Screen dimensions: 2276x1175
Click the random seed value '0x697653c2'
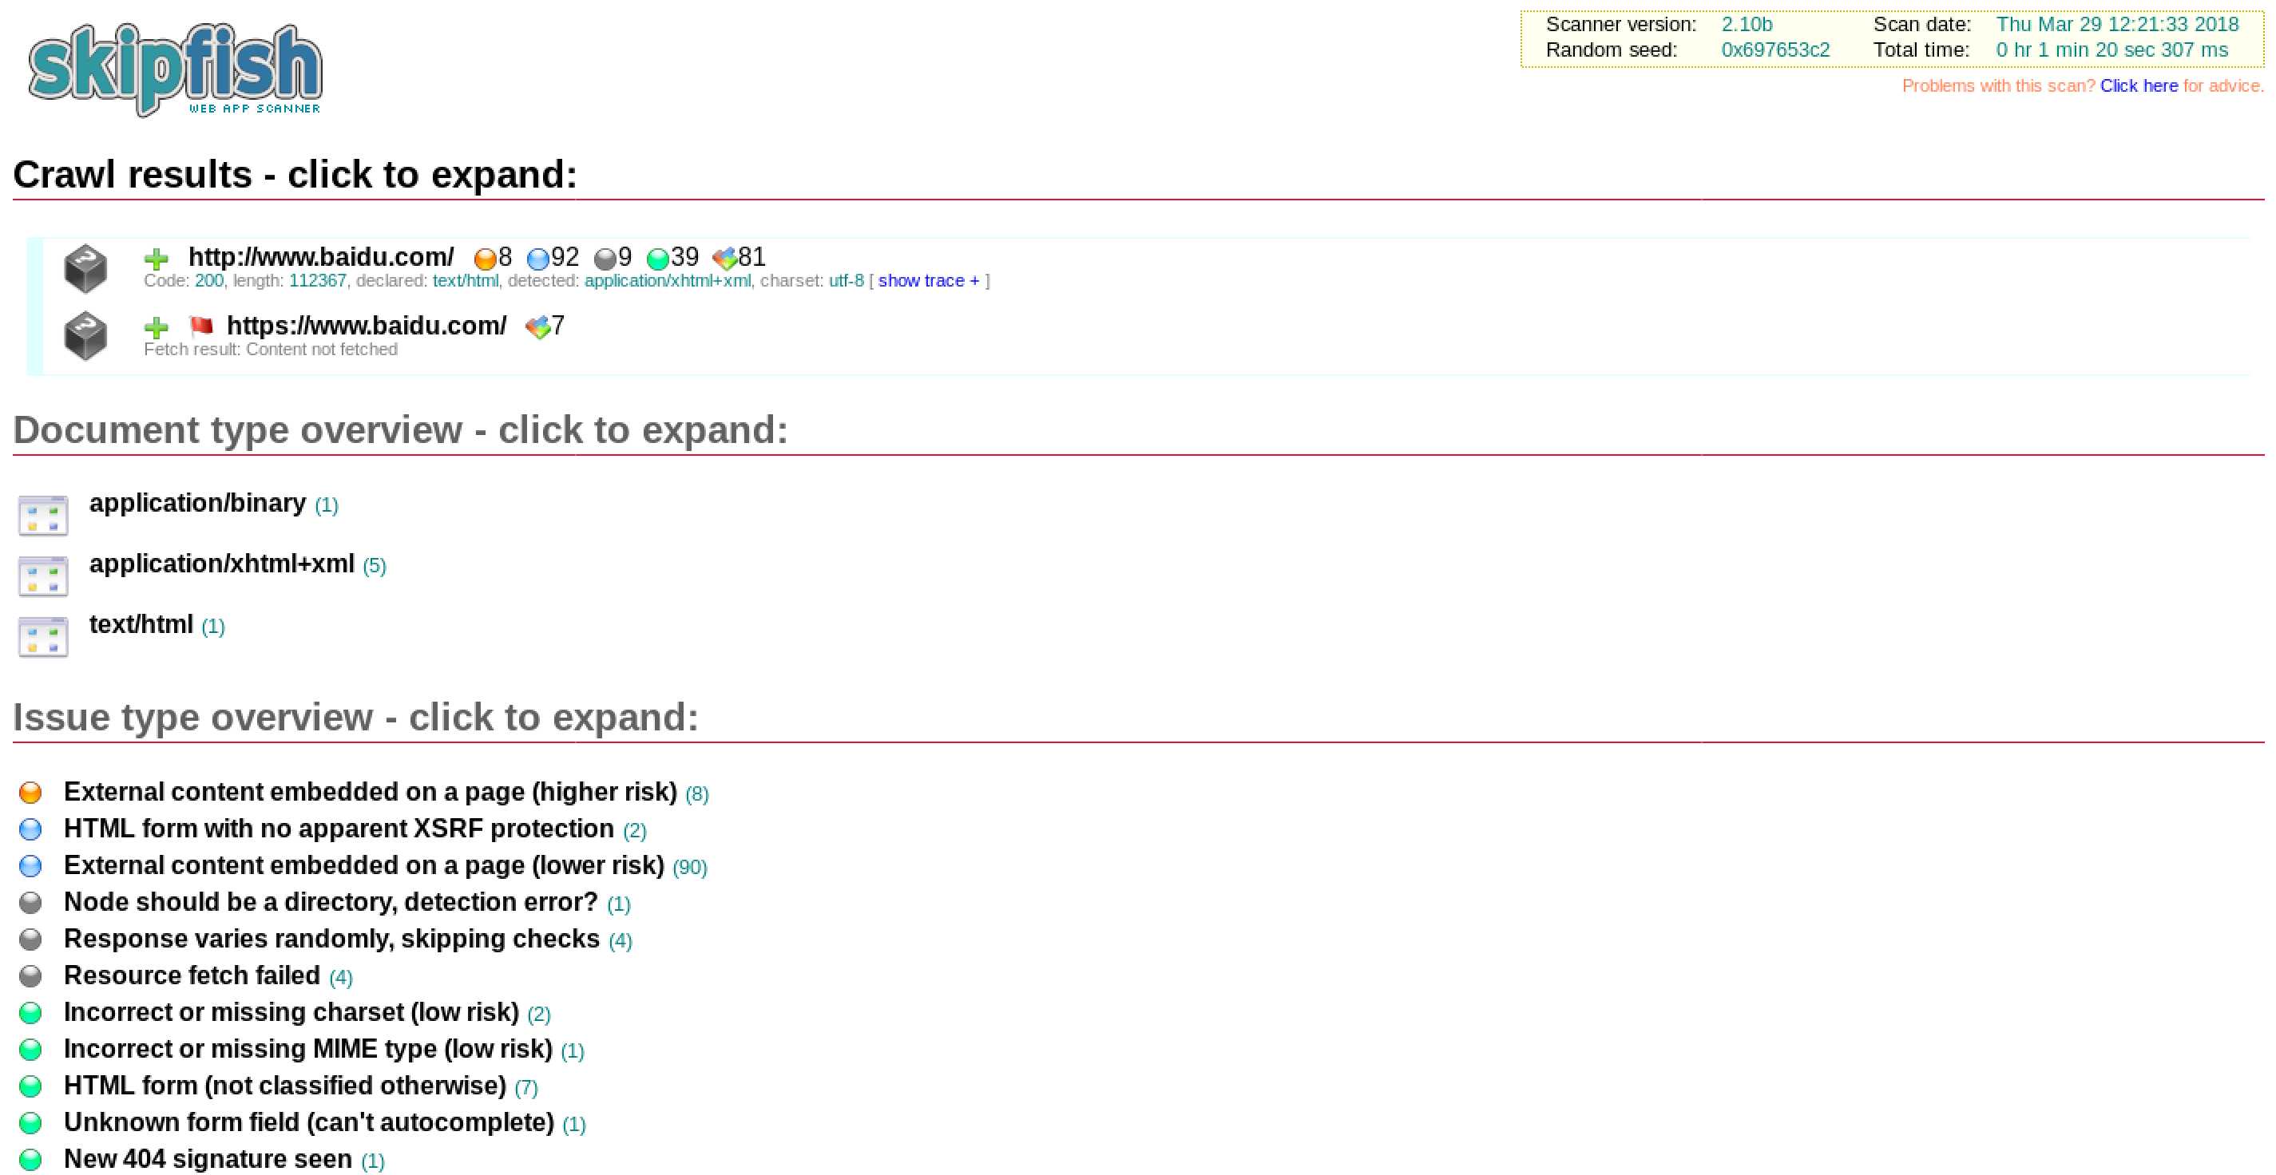point(1776,50)
